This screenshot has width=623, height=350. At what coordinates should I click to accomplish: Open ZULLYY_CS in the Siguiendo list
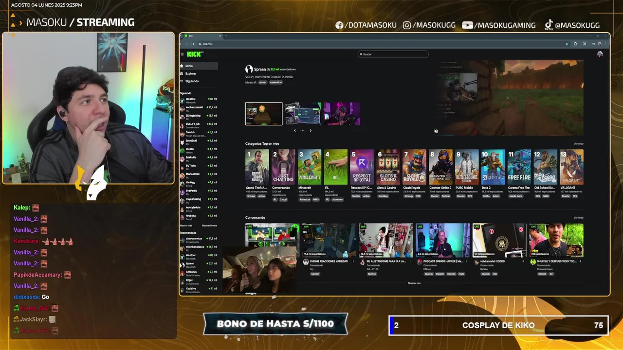(199, 125)
